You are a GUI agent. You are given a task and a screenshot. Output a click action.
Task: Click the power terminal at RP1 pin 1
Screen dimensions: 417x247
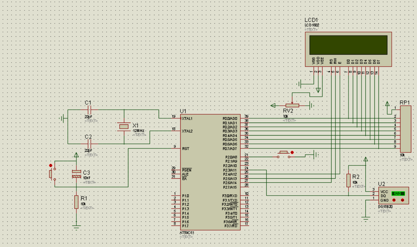click(x=387, y=104)
